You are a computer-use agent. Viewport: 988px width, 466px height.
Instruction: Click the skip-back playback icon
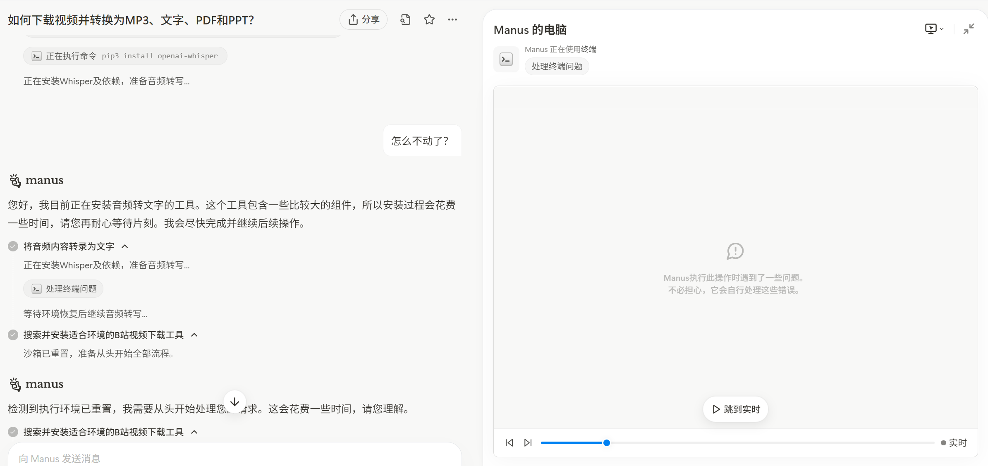(509, 442)
